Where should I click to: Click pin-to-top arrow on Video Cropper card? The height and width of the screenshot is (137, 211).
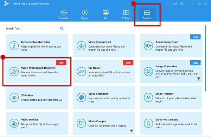point(131,130)
